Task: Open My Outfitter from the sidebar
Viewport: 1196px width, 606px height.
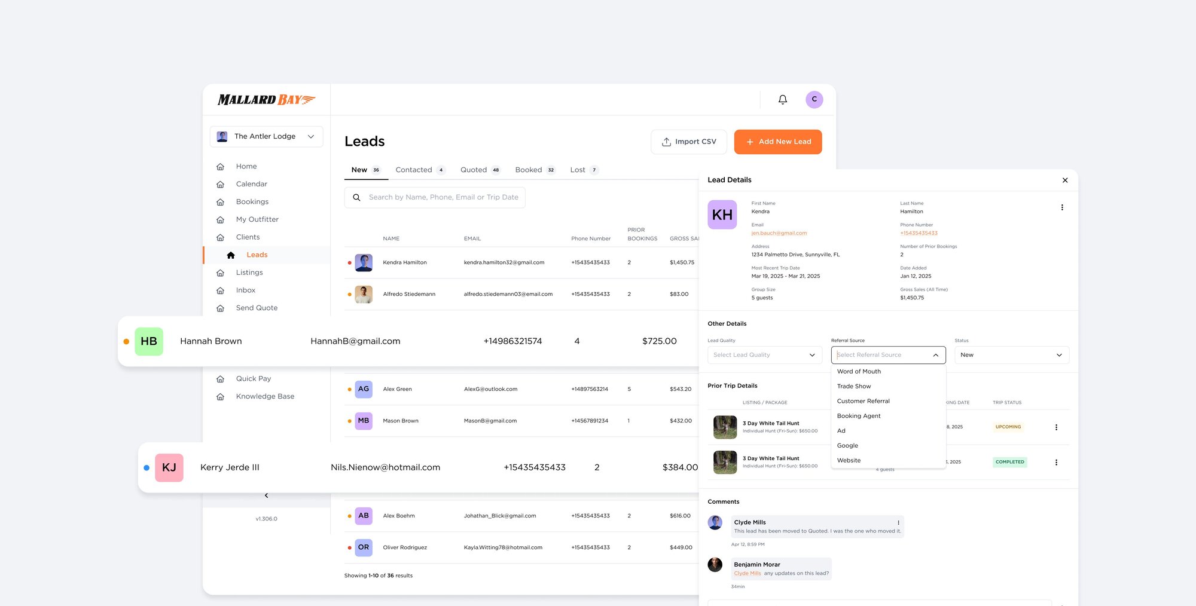Action: click(x=257, y=219)
